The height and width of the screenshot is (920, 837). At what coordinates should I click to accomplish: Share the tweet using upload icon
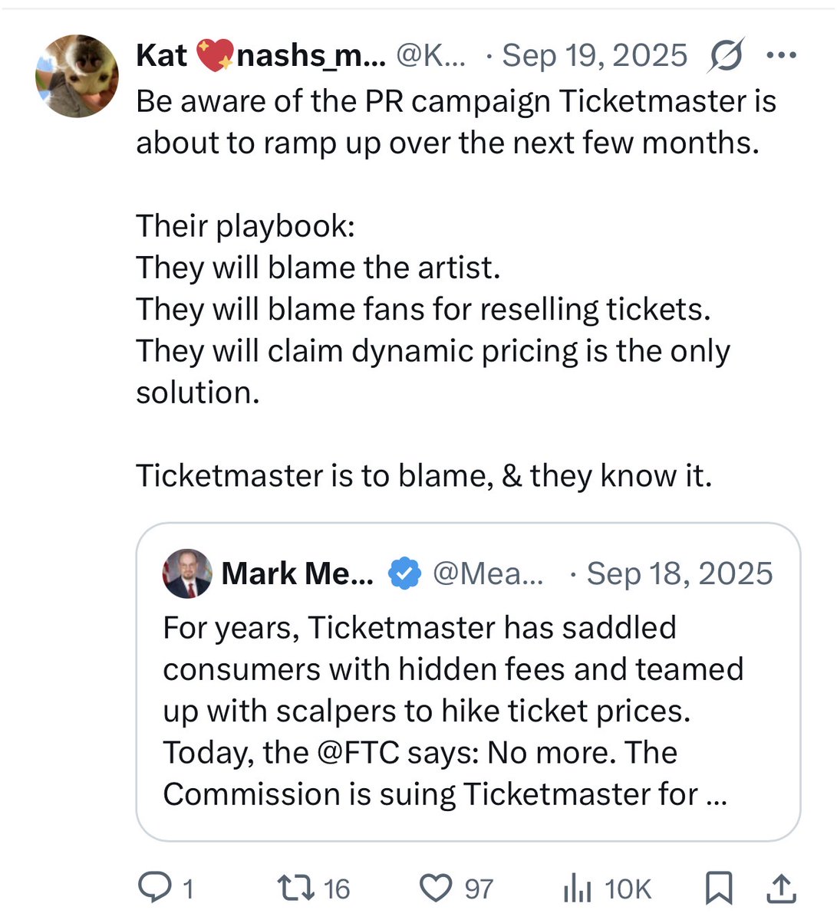780,888
